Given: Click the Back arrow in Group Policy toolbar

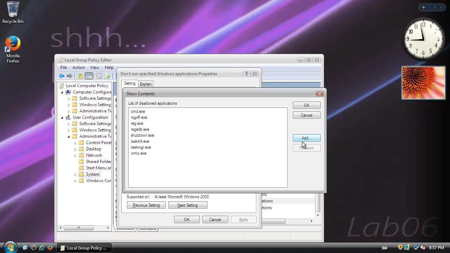Looking at the screenshot, I should (x=62, y=76).
